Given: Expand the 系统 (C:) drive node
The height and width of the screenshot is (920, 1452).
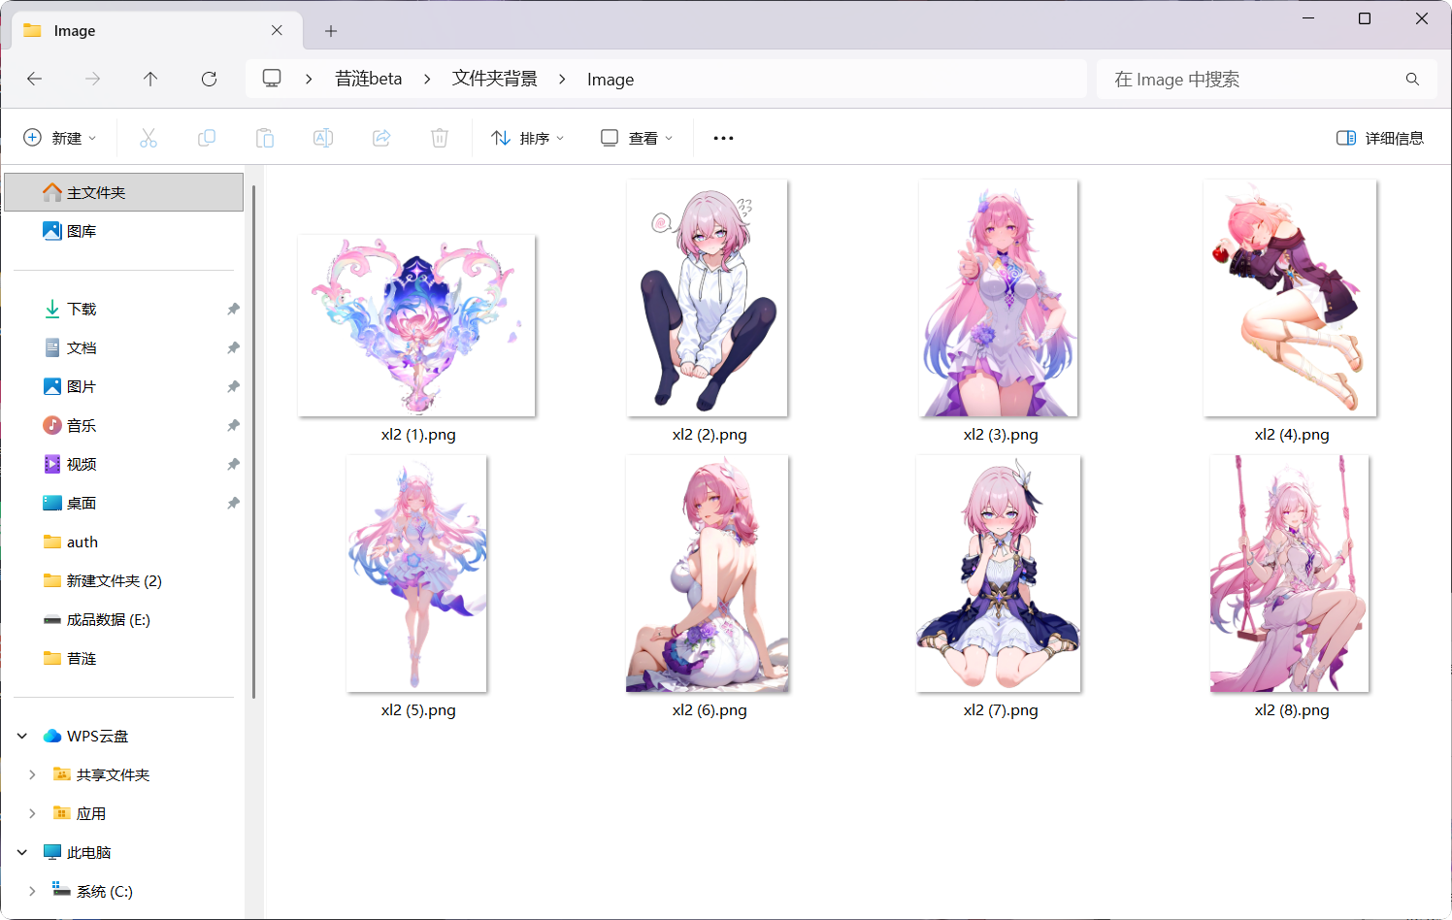Looking at the screenshot, I should pos(32,891).
